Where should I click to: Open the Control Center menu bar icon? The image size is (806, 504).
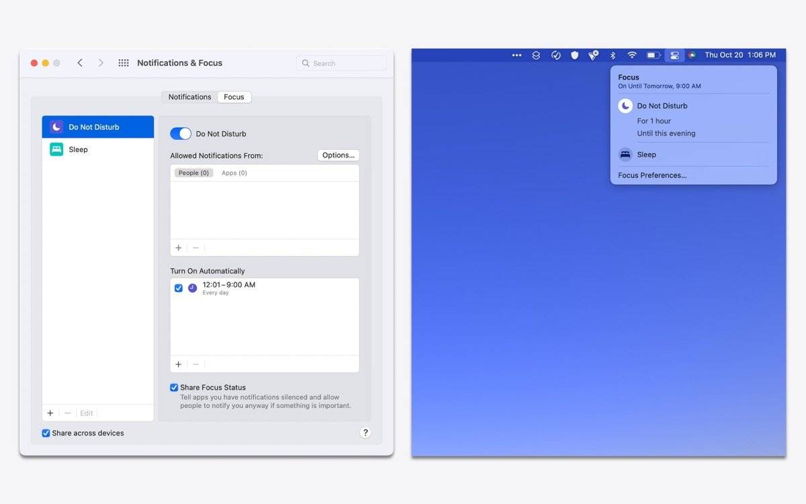point(674,55)
